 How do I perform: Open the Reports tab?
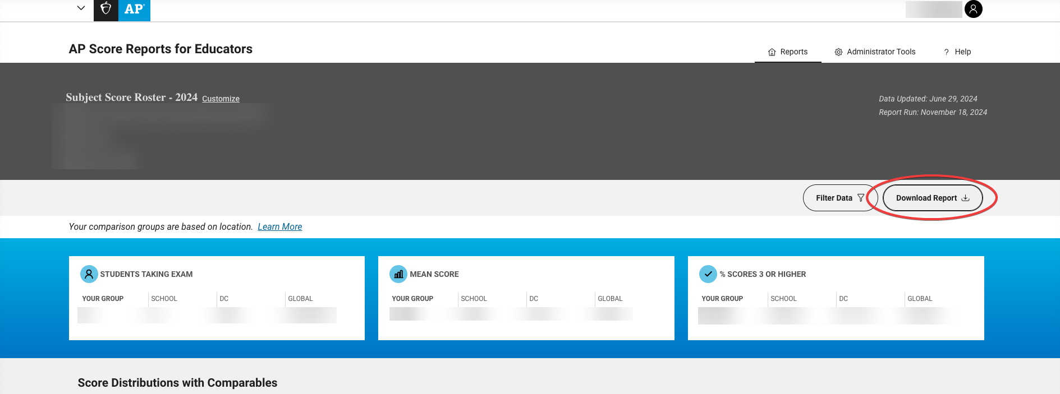[788, 52]
